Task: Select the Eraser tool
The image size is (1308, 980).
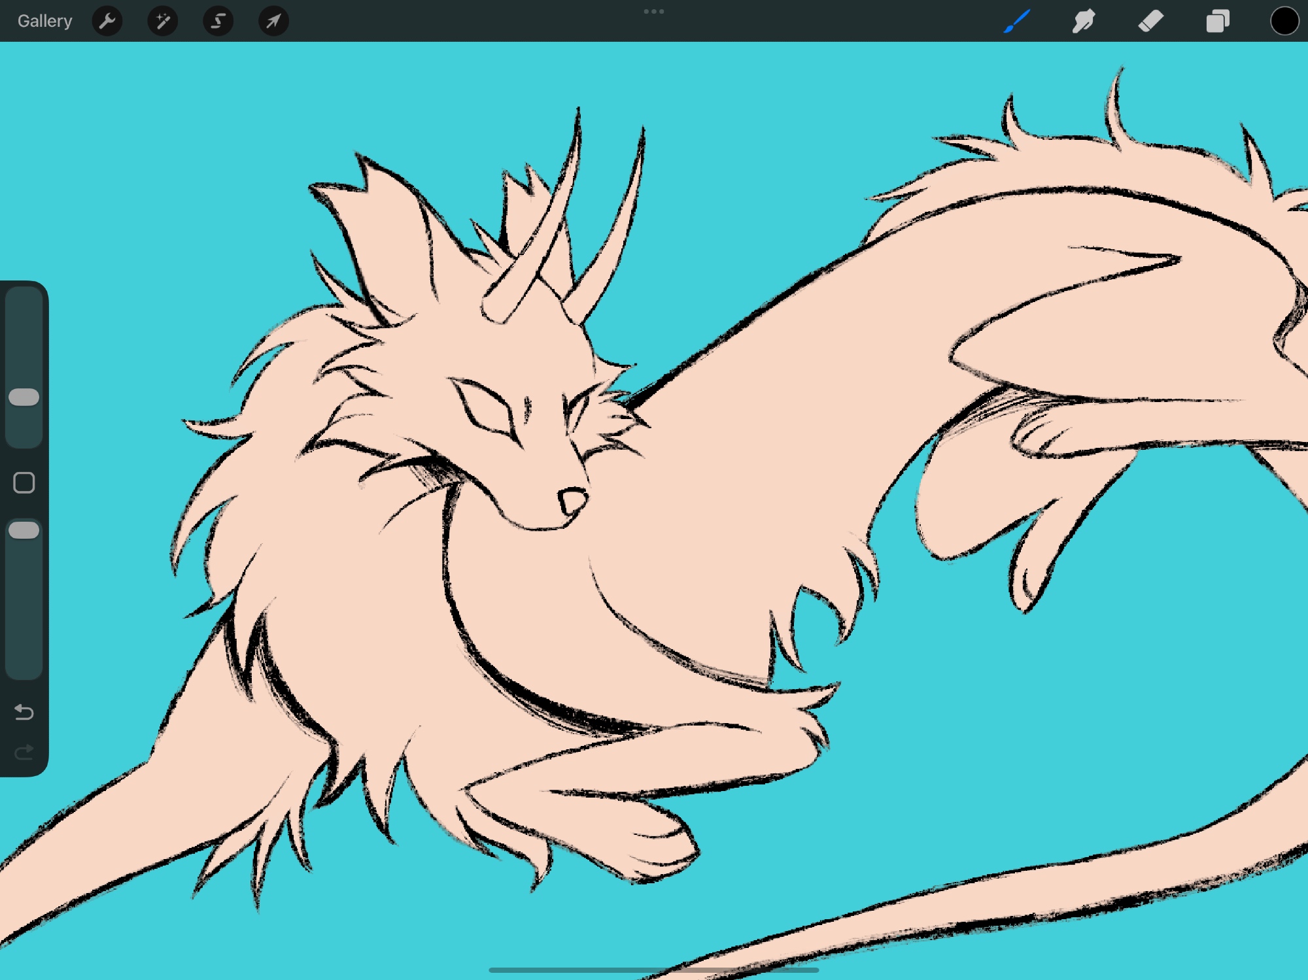Action: click(1150, 21)
